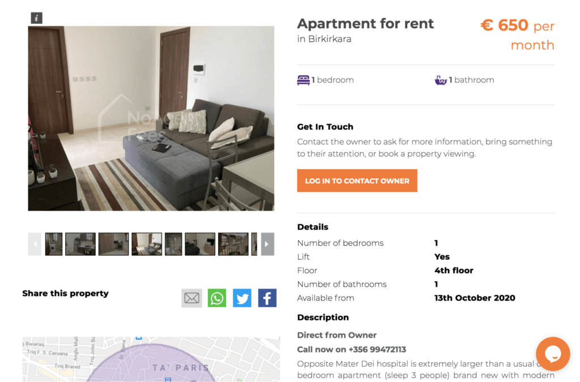Show next thumbnails with right arrow
Viewport: 580px width, 382px height.
(x=267, y=244)
